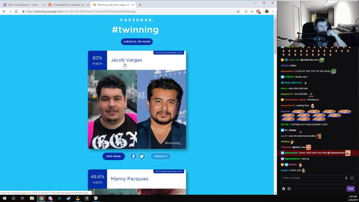Open the chat viewer list icon
Screen dimensions: 359x202
pos(289,189)
